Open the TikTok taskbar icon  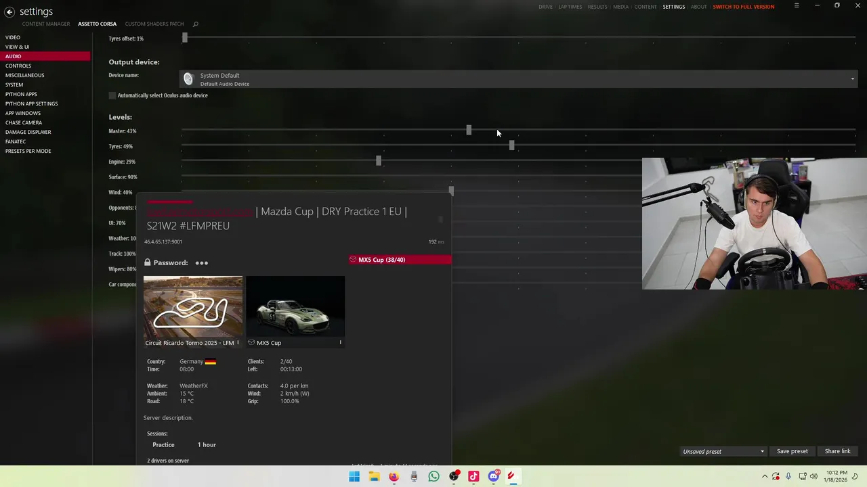(473, 476)
